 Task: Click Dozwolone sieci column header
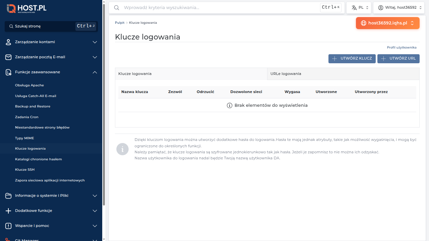246,92
